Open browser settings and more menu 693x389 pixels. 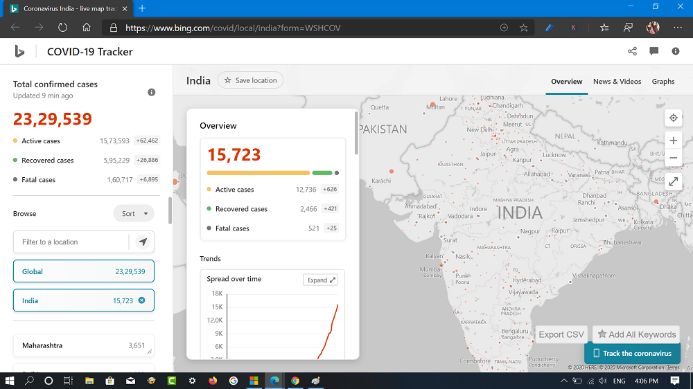pyautogui.click(x=678, y=28)
